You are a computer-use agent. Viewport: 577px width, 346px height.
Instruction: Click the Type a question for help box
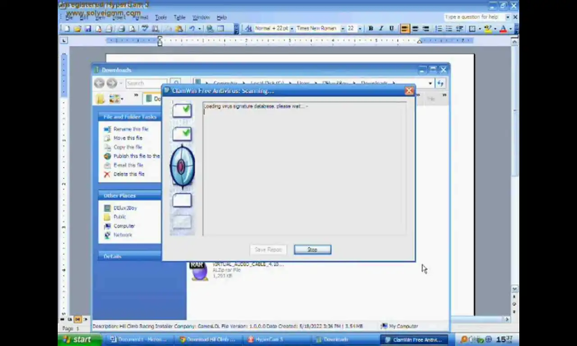click(474, 17)
